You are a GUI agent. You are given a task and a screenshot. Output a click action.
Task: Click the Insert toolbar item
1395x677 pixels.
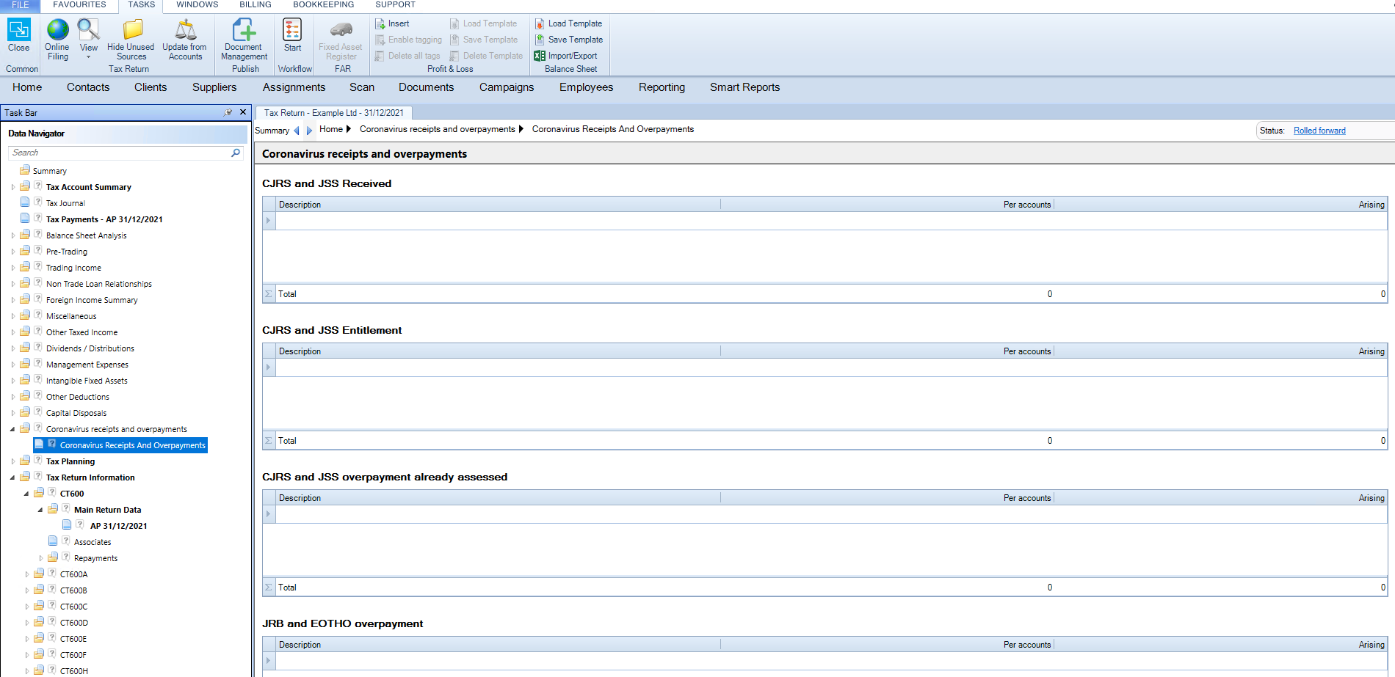392,23
